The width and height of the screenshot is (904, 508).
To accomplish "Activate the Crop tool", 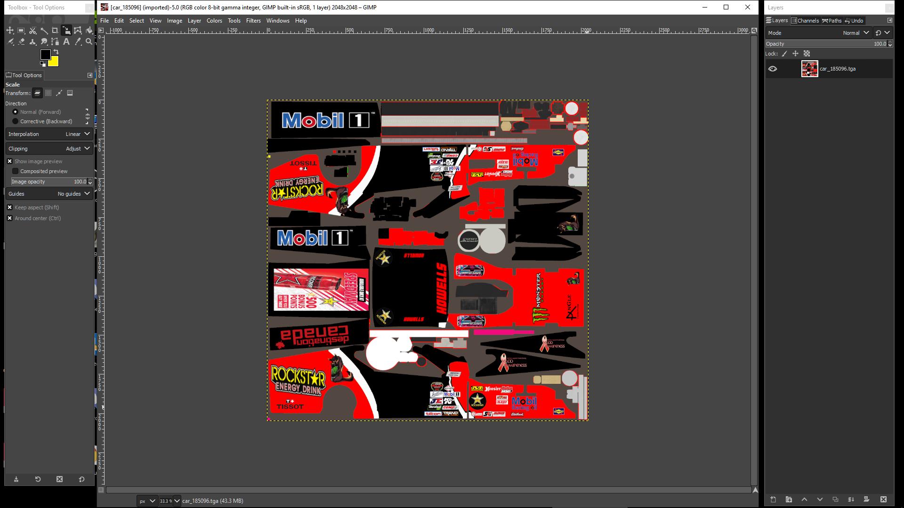I will (x=54, y=30).
